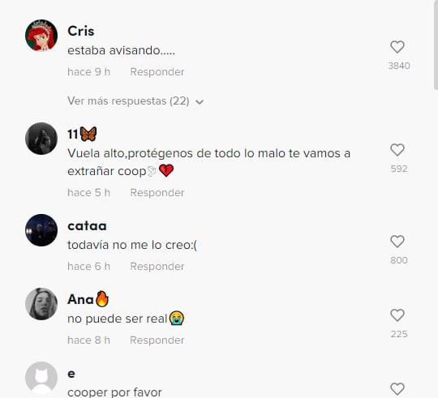Open Cris username link

[81, 31]
